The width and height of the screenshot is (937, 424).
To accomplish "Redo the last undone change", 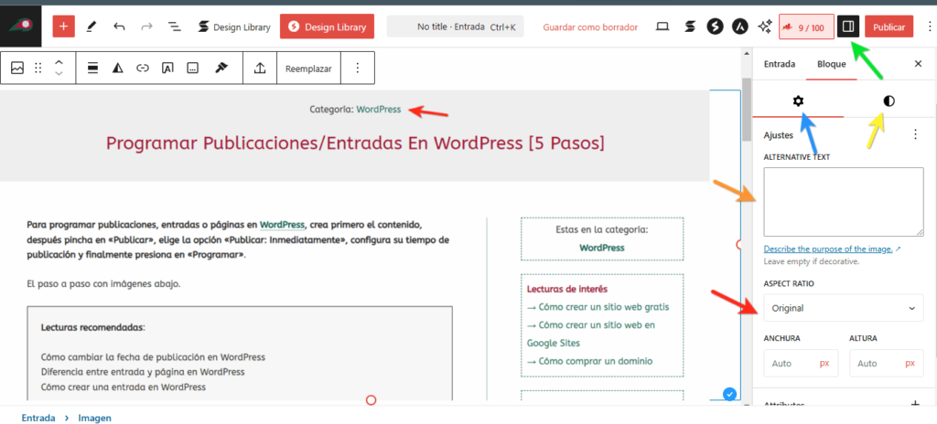I will (146, 26).
